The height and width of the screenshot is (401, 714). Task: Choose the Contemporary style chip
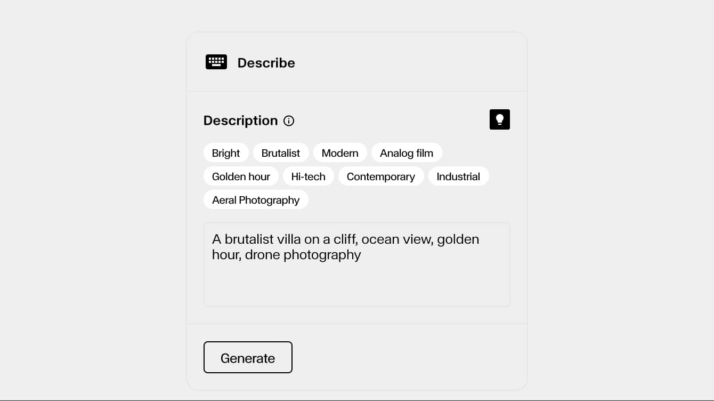[381, 176]
